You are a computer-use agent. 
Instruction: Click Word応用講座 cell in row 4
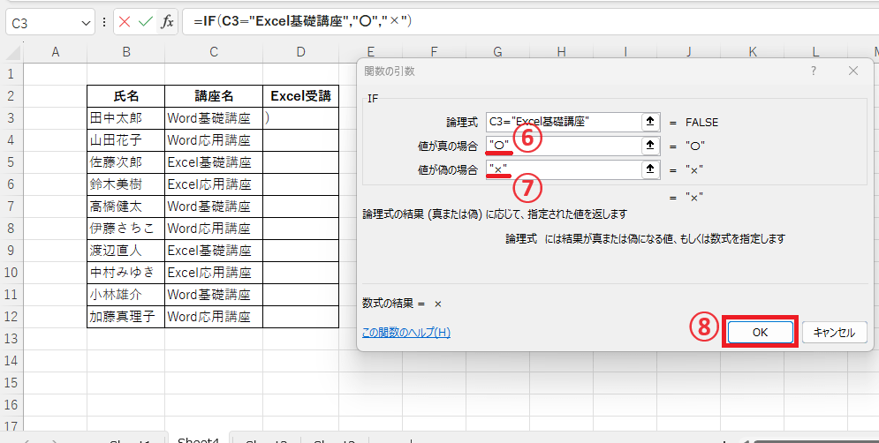(214, 140)
